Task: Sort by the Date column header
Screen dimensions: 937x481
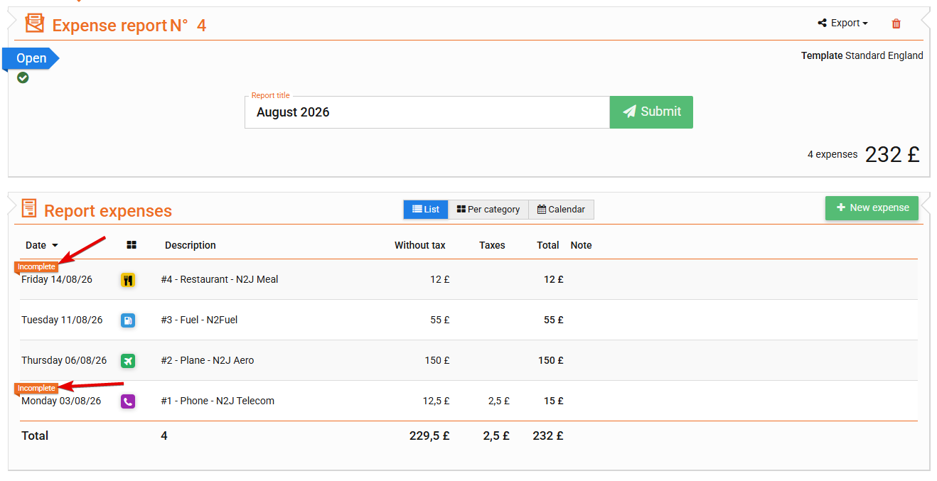Action: [41, 245]
